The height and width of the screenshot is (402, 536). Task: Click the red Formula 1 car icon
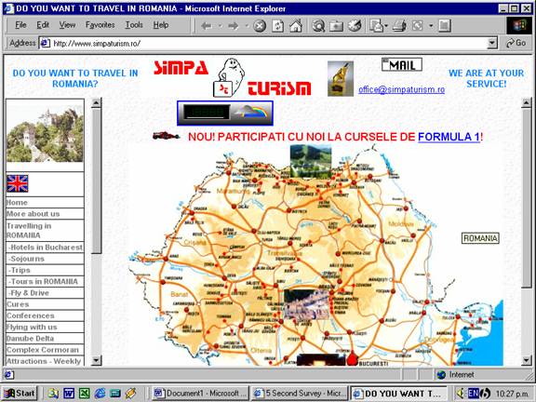[x=167, y=135]
